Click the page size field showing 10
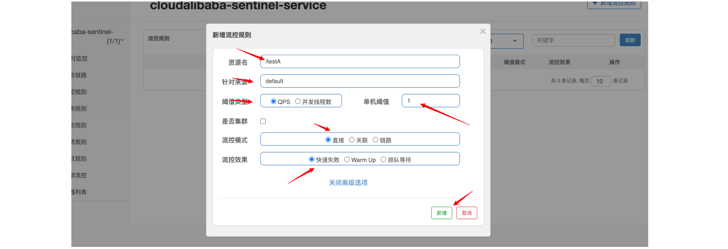The width and height of the screenshot is (728, 249). tap(601, 81)
